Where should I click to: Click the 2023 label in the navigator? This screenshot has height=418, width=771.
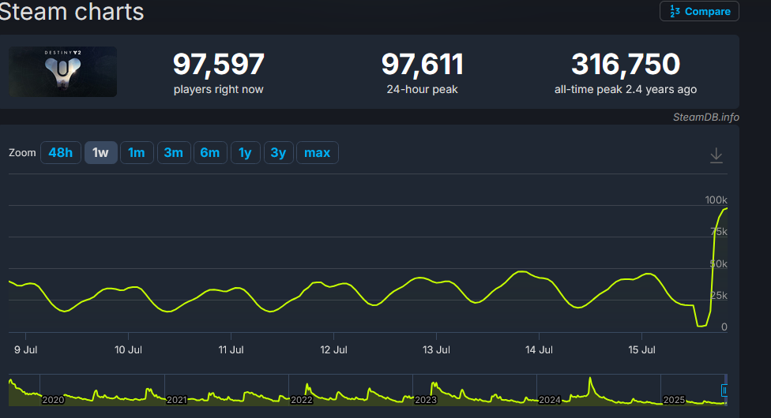[x=425, y=400]
